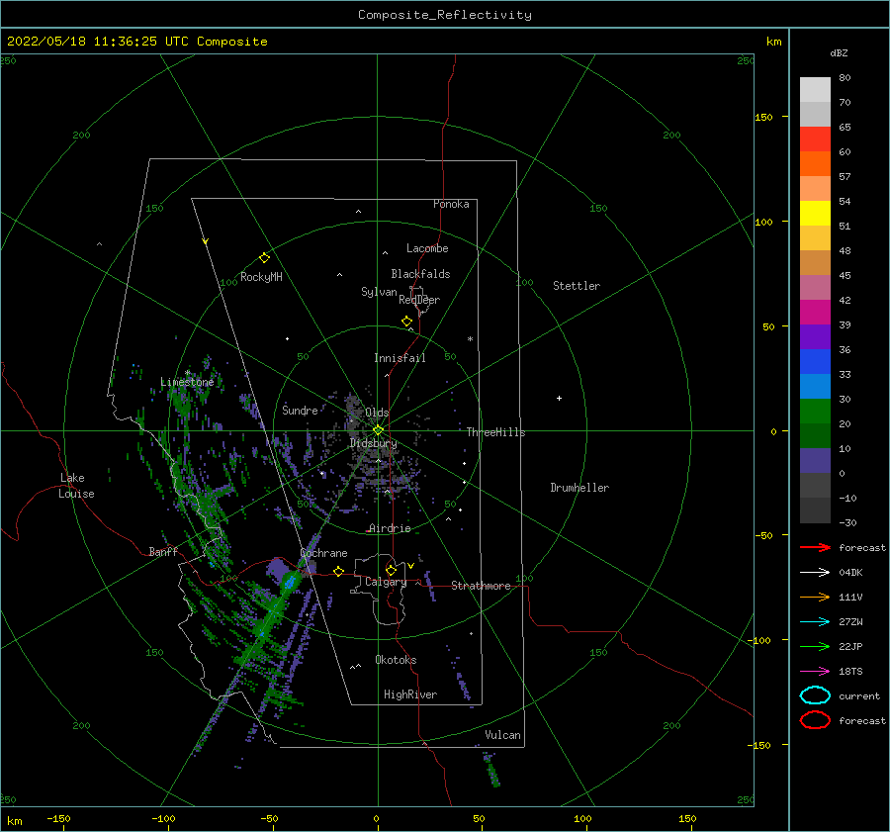Click the yellow diamond marker under Cochrane
Image resolution: width=890 pixels, height=832 pixels.
(x=339, y=572)
